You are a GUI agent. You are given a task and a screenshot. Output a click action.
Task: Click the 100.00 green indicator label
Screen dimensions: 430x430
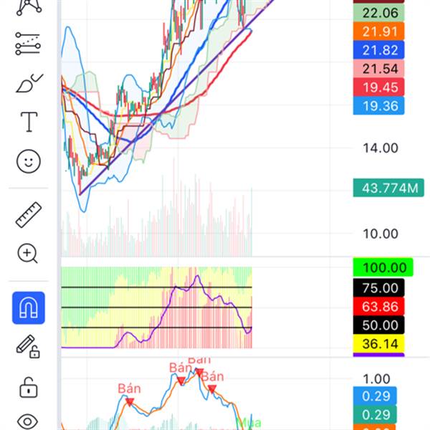click(383, 267)
